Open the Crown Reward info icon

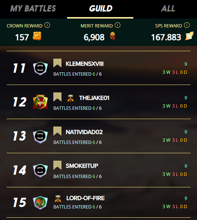tap(47, 25)
